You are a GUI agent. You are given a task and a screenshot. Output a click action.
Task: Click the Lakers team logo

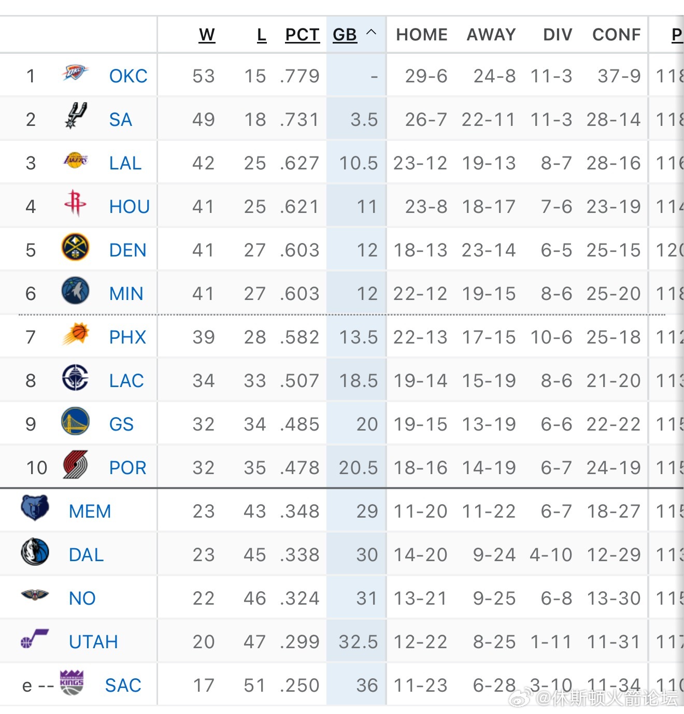[x=75, y=160]
